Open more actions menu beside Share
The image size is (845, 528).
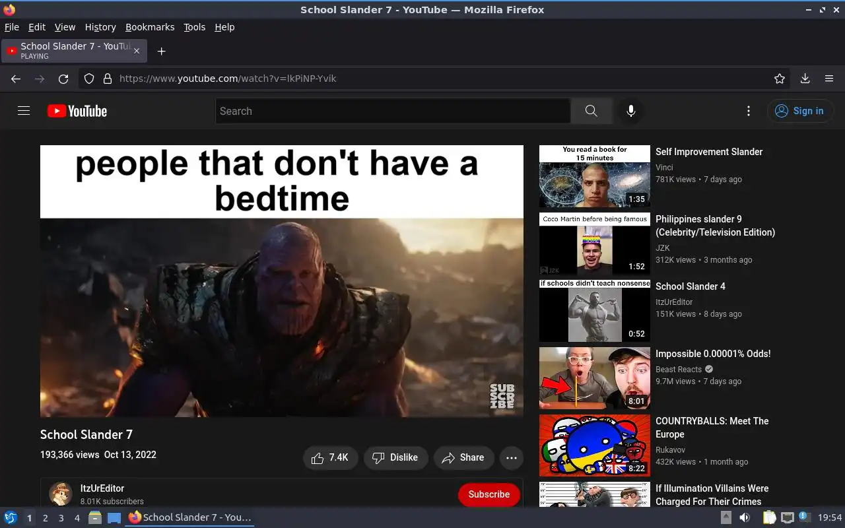[512, 457]
